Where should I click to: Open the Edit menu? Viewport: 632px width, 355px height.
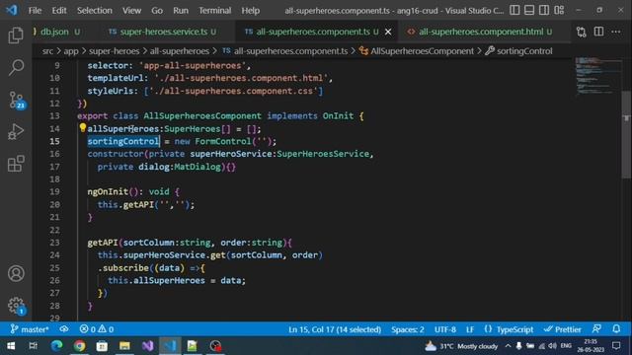pos(59,11)
